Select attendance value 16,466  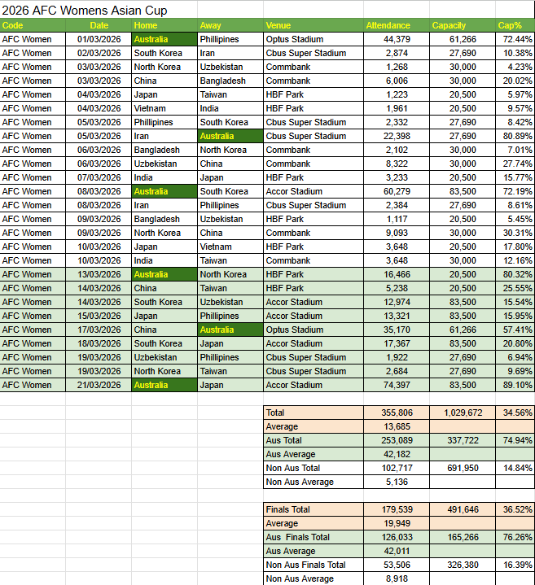point(397,274)
